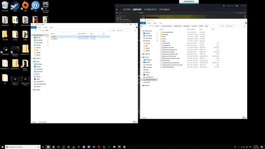265x149 pixels.
Task: Click the up-arrow in the two-item Explorer window
Action: pos(40,30)
